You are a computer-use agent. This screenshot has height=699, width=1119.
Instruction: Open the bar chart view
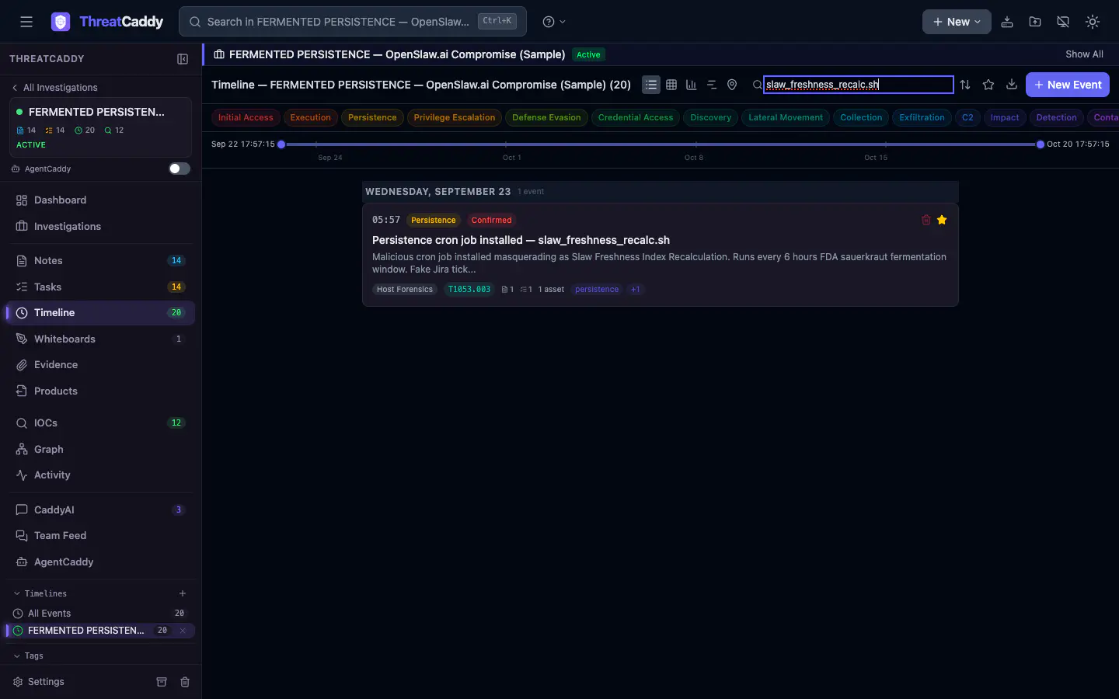pos(691,85)
